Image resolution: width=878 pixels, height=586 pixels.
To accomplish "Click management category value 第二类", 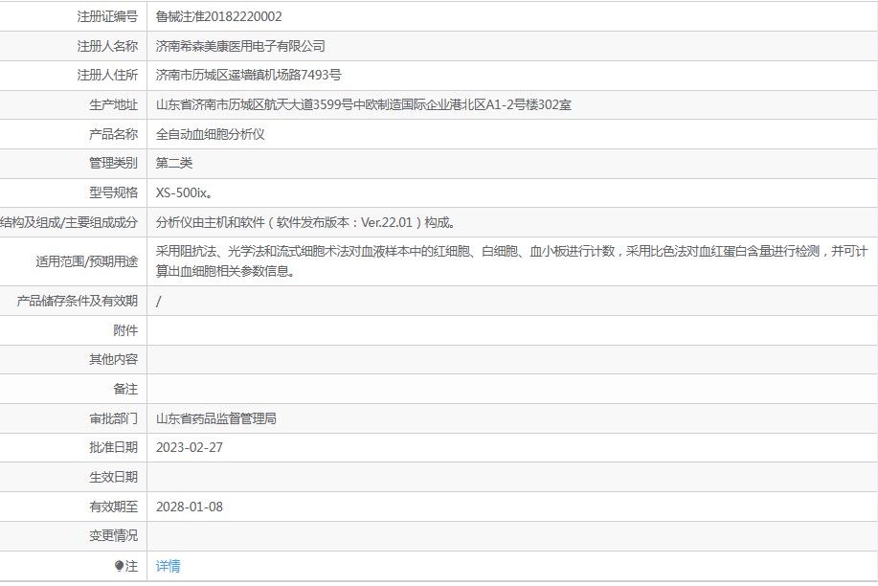I will pos(174,163).
